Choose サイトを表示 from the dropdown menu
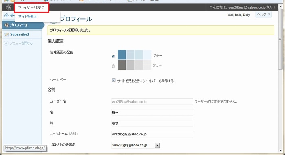This screenshot has width=285, height=155. (28, 17)
